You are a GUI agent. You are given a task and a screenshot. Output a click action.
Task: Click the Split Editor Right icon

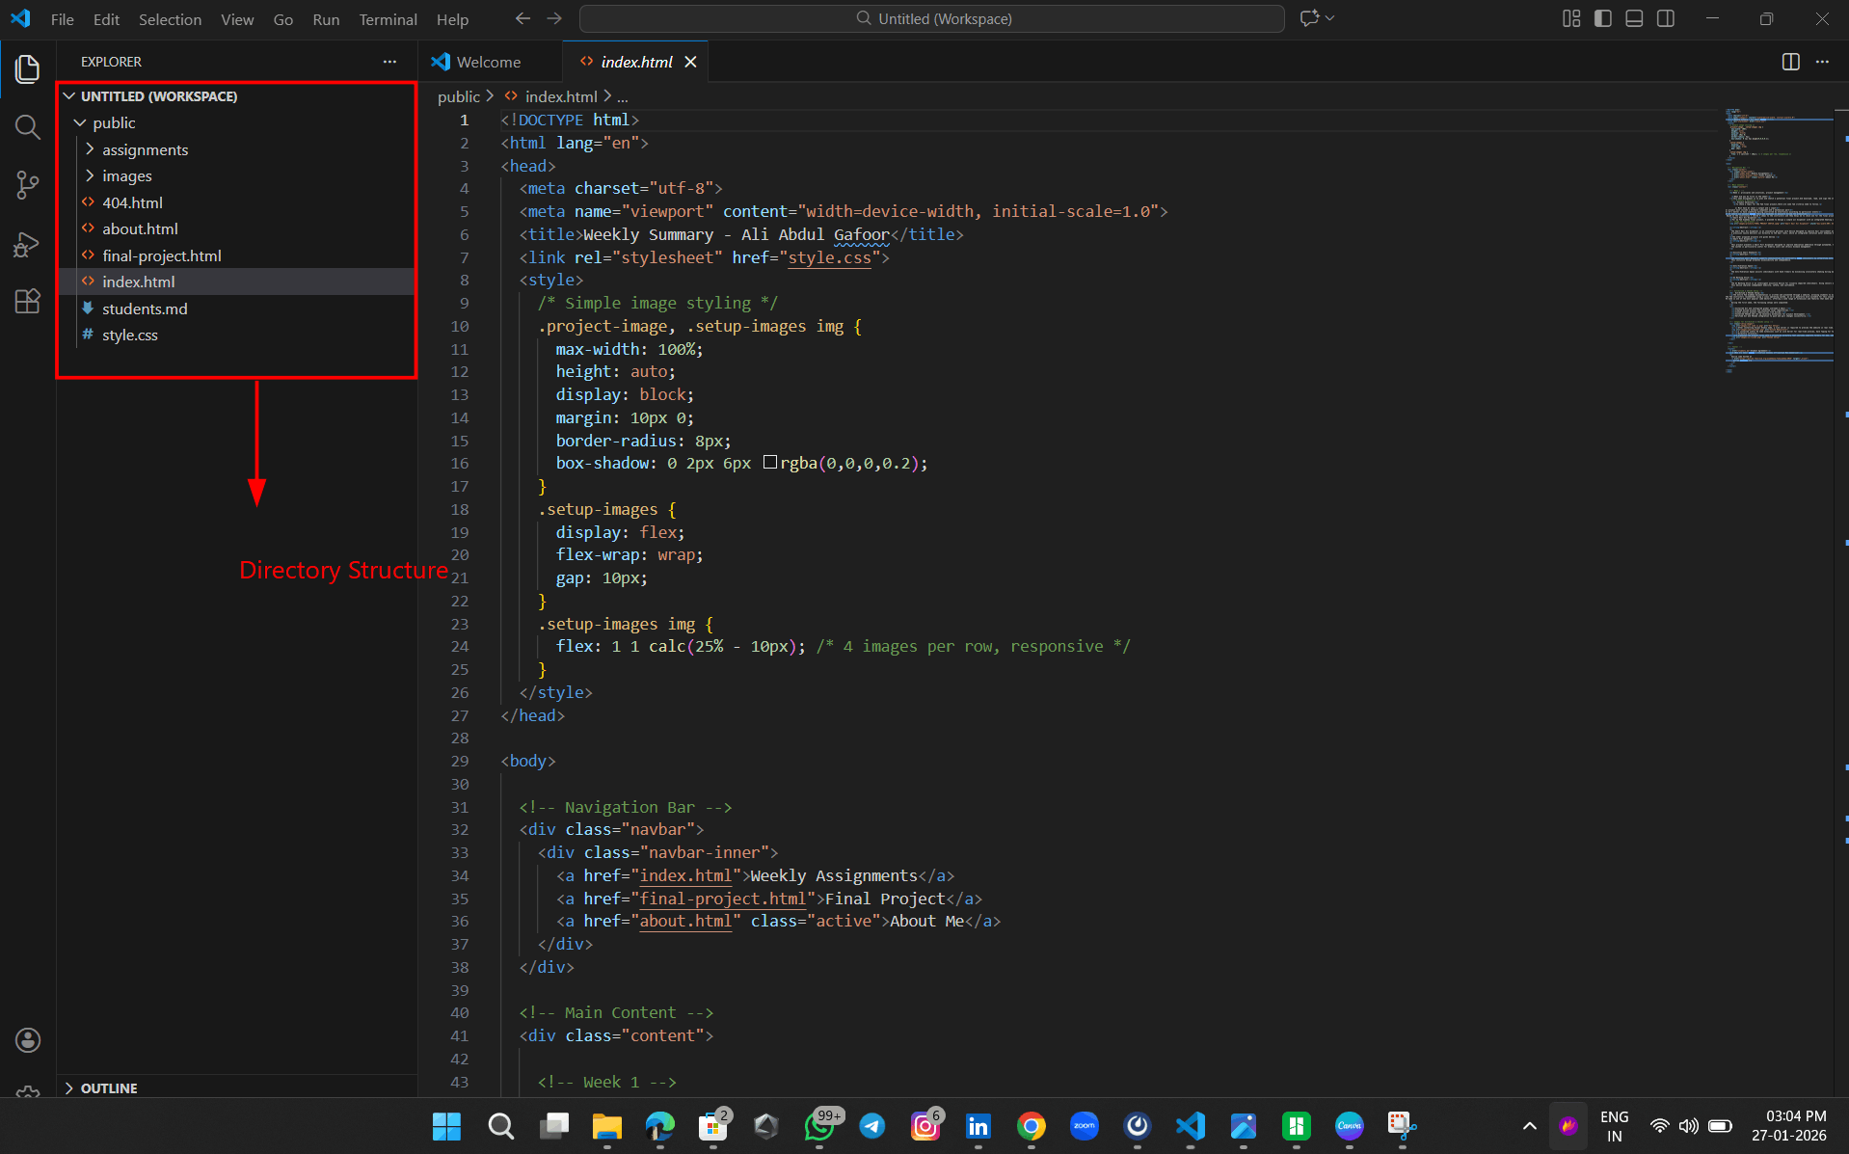coord(1790,62)
